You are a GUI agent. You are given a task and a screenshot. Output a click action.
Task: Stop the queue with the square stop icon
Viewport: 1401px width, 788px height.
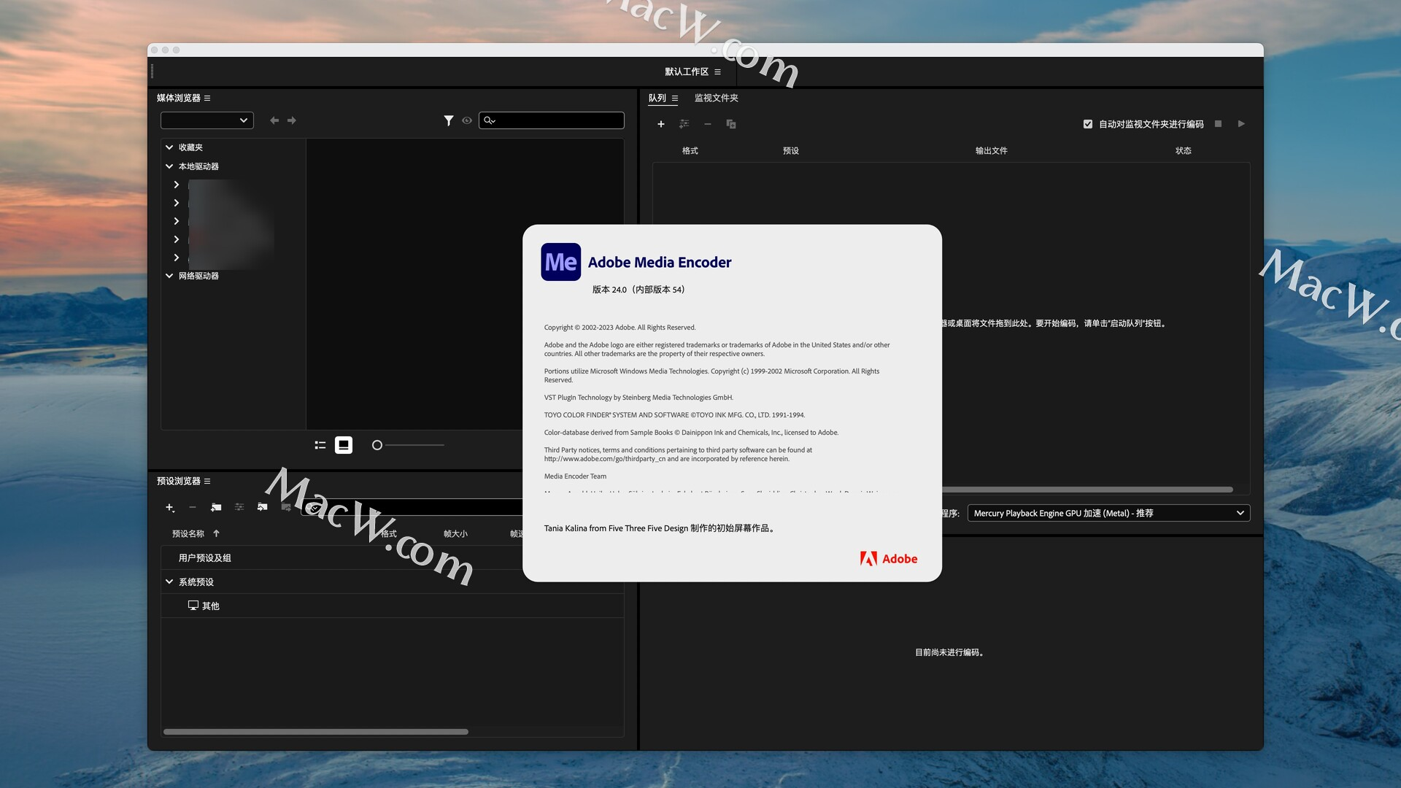click(1218, 124)
